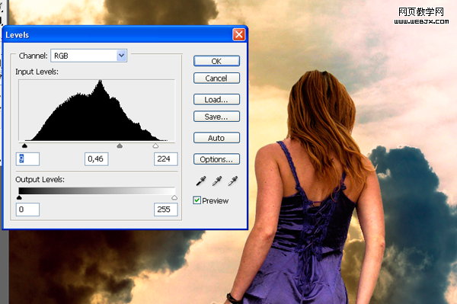Image resolution: width=457 pixels, height=304 pixels.
Task: Click the input midtone gray slider
Action: (120, 146)
